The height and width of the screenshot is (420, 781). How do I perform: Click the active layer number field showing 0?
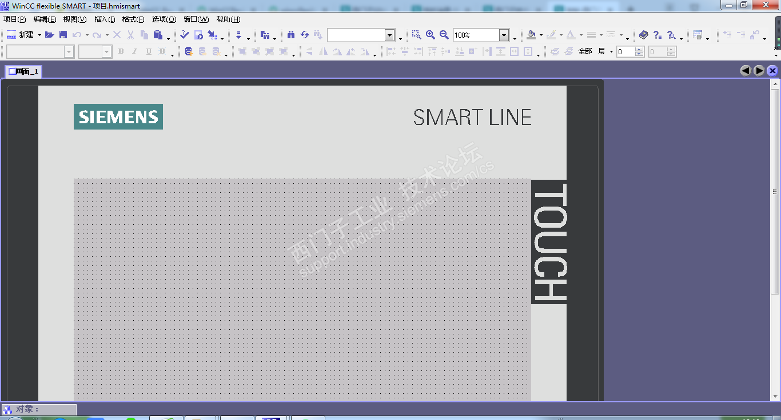[625, 52]
